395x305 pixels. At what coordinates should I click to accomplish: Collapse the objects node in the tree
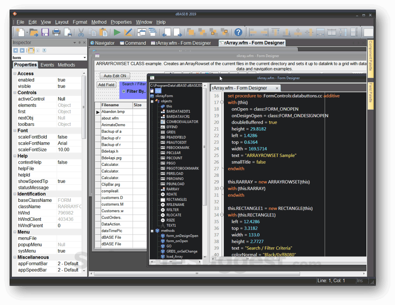point(152,101)
